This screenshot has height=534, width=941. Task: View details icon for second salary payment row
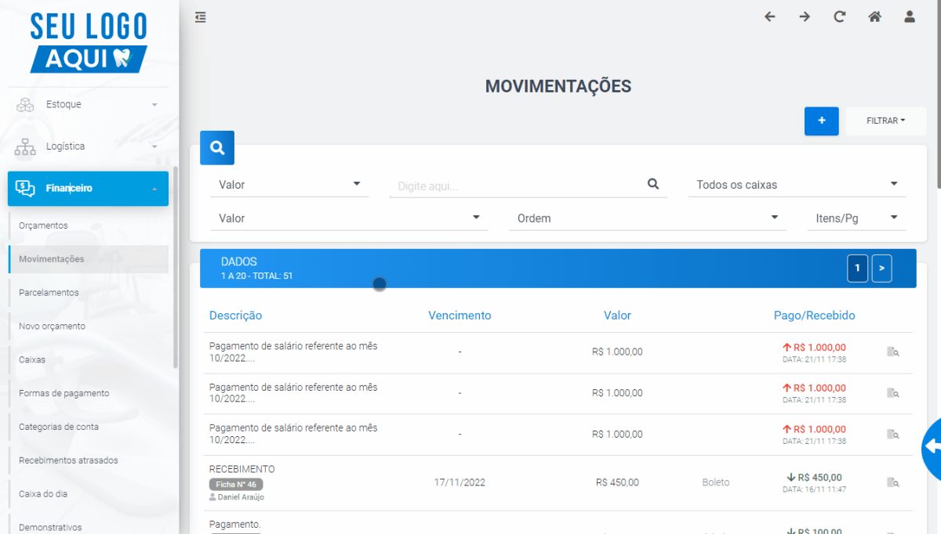coord(892,393)
